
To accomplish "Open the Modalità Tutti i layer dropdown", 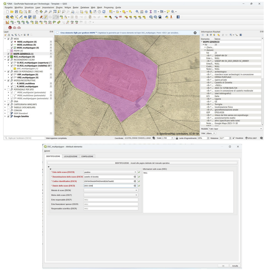I will tap(236, 129).
